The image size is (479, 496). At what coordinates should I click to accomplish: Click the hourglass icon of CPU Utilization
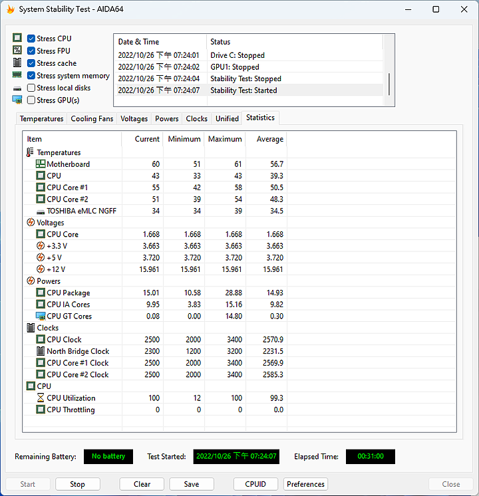click(41, 398)
